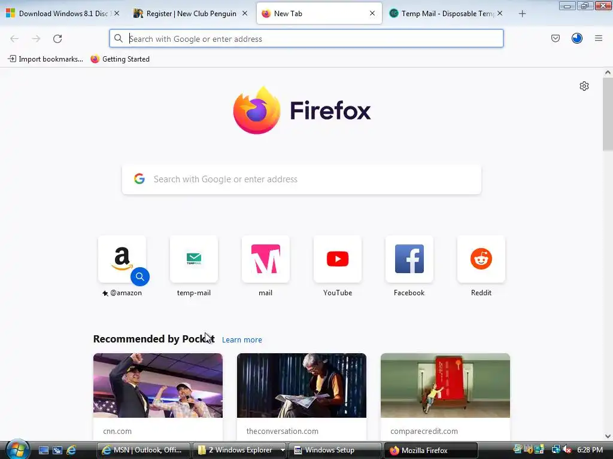Open the Firefox account profile icon

coord(577,38)
